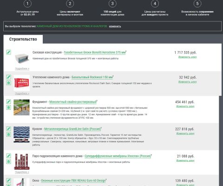This screenshot has height=186, width=223.
Task: Click edit pencil icon for Кровля row
Action: [8, 129]
